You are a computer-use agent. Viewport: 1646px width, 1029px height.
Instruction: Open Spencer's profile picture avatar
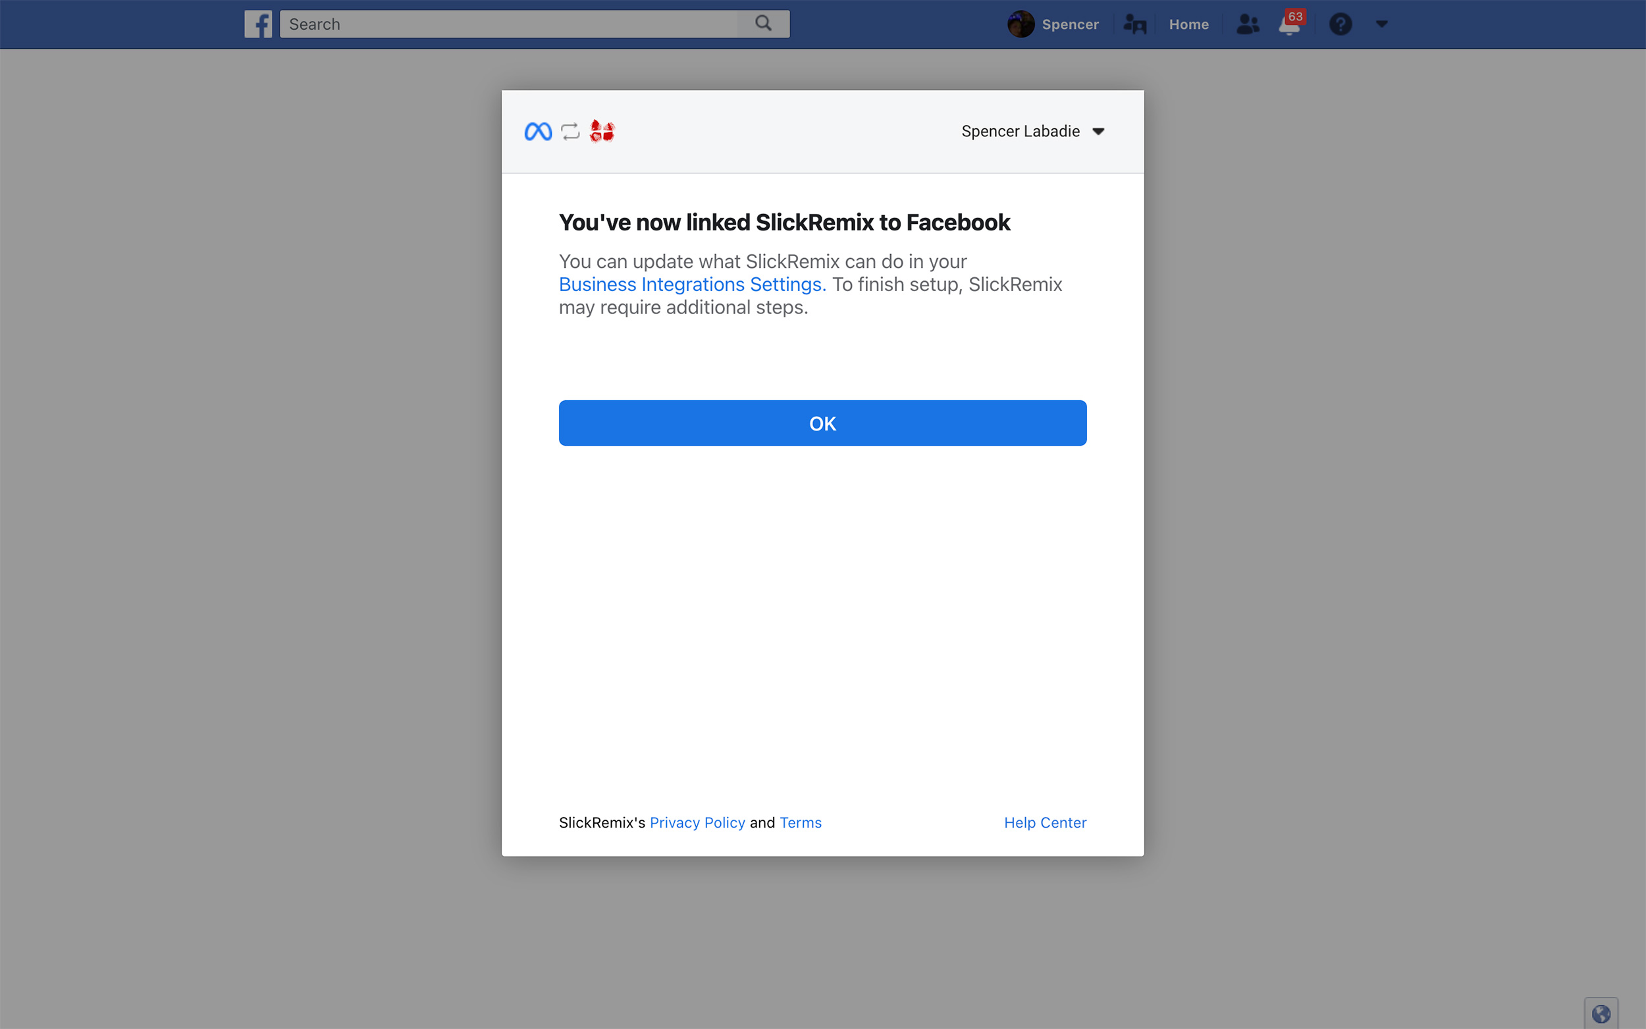click(x=1021, y=24)
